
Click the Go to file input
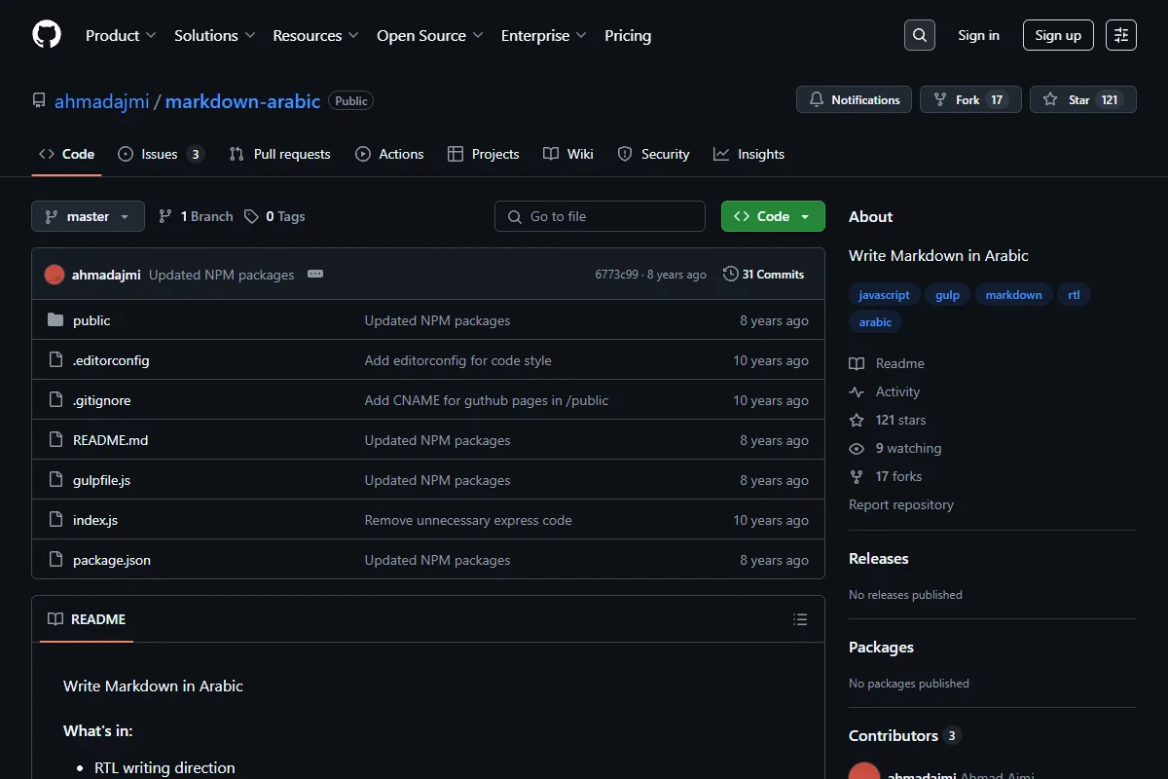600,216
